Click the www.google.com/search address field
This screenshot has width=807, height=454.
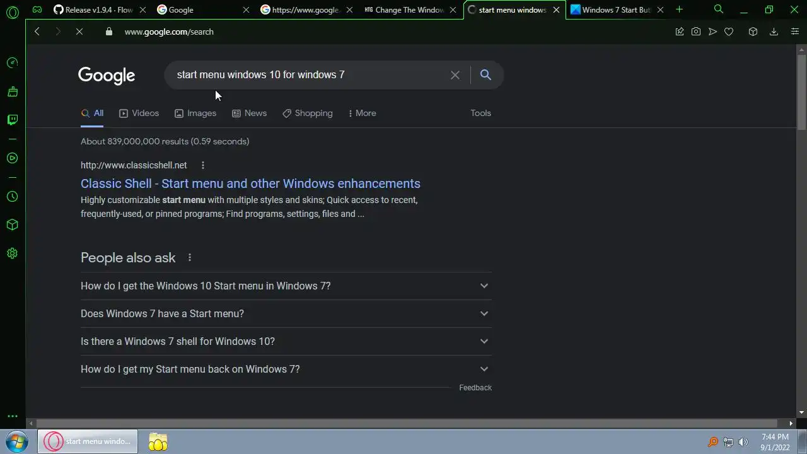[x=169, y=32]
